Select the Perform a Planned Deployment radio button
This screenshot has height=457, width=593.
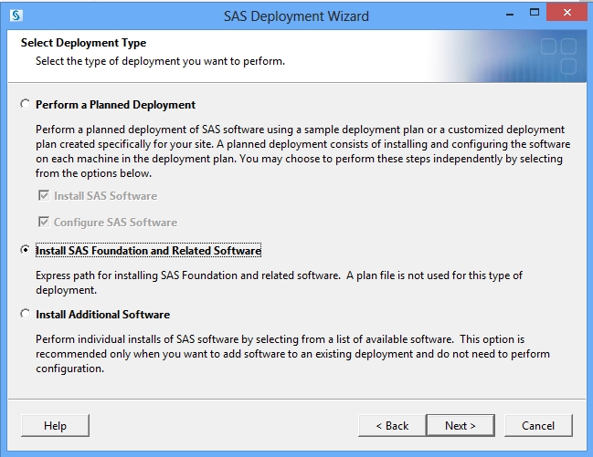pyautogui.click(x=26, y=104)
